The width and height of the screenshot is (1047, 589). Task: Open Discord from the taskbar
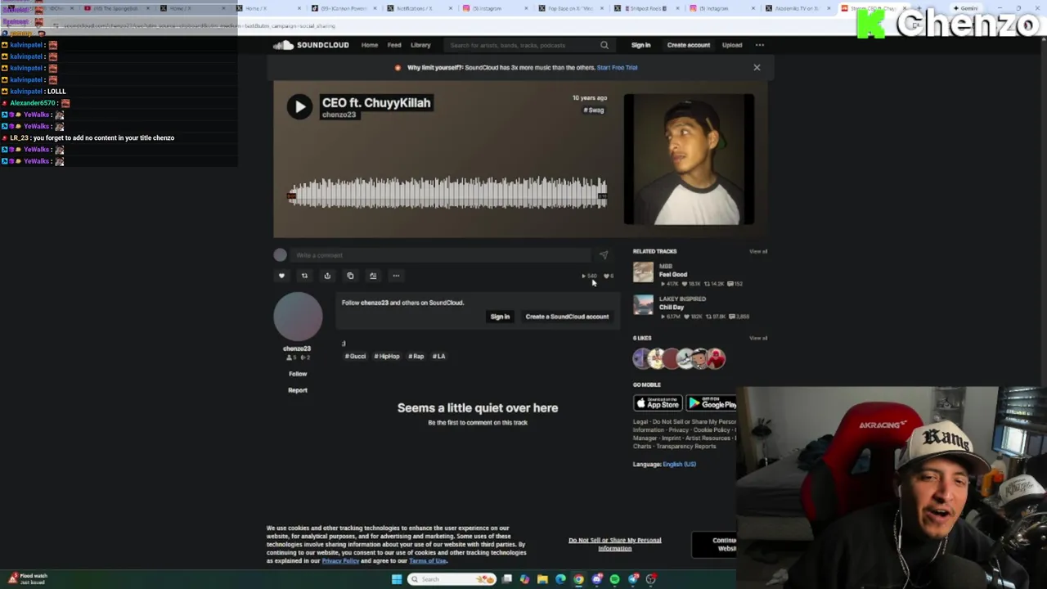[597, 579]
